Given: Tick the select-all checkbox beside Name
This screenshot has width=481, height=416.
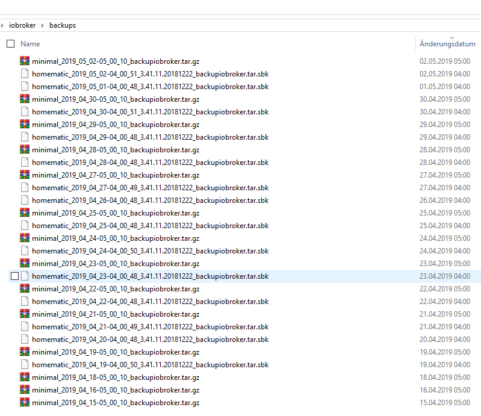Looking at the screenshot, I should click(x=10, y=44).
